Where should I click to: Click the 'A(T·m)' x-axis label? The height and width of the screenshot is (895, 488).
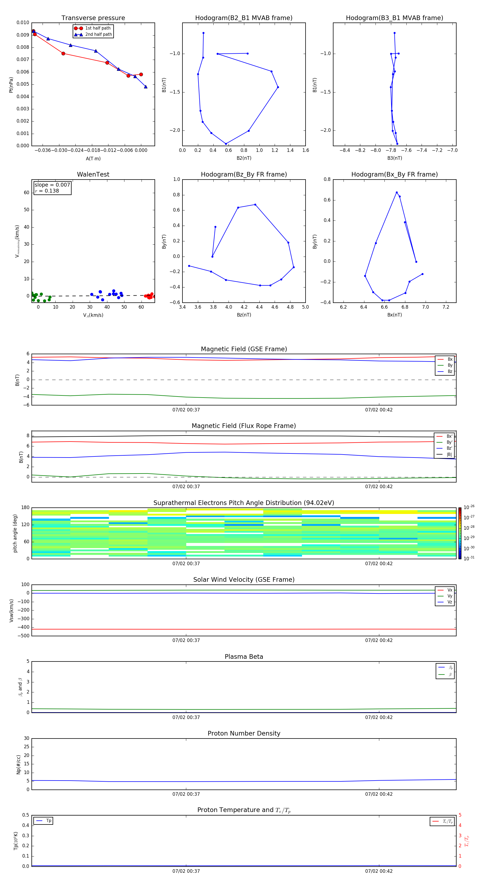click(x=93, y=158)
